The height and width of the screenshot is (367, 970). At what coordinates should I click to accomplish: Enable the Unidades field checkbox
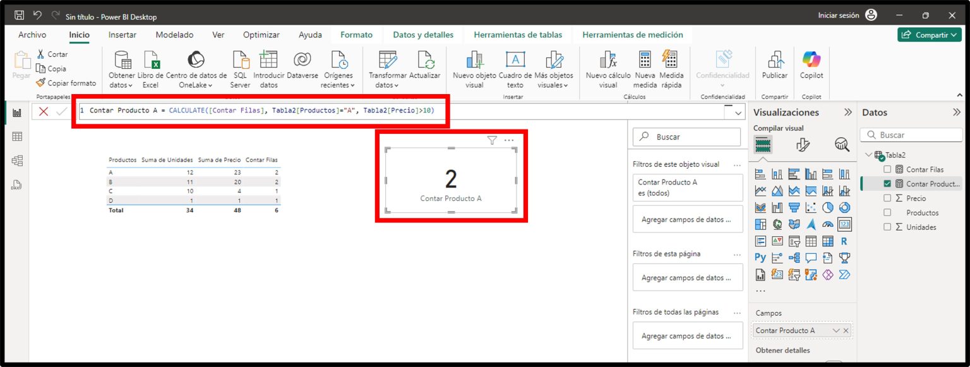pos(887,227)
